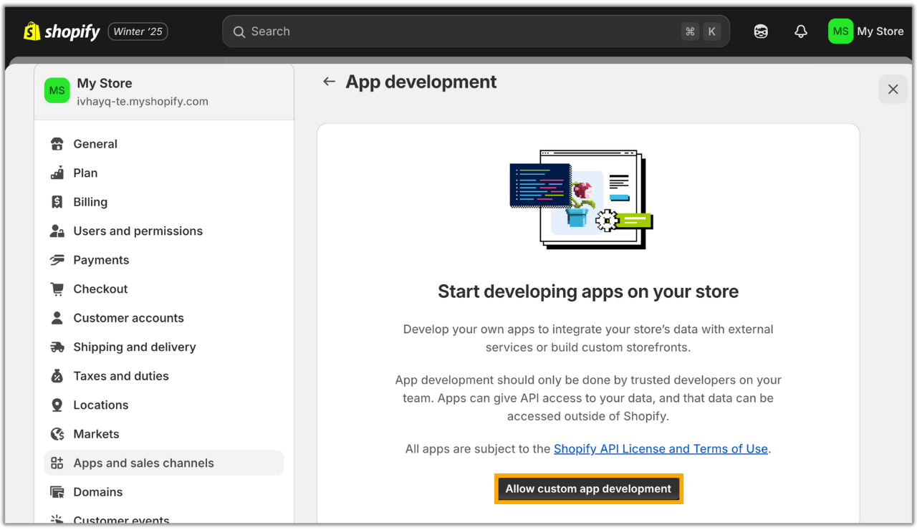Click the Markets globe icon
Screen dimensions: 917x530
57,434
